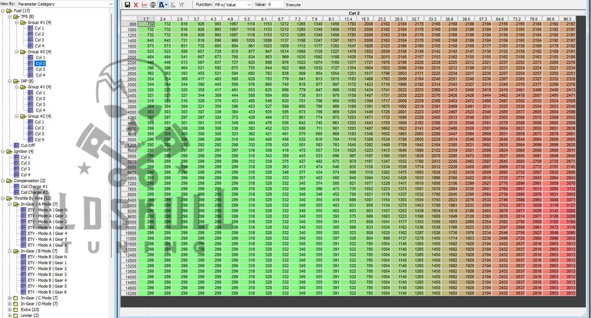Click the Coil Charge #1 table icon

point(17,186)
